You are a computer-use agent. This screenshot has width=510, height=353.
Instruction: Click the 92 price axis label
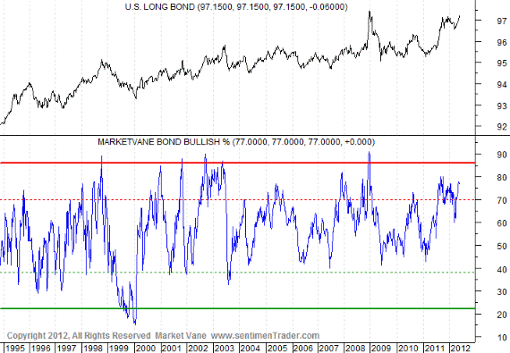pyautogui.click(x=502, y=127)
